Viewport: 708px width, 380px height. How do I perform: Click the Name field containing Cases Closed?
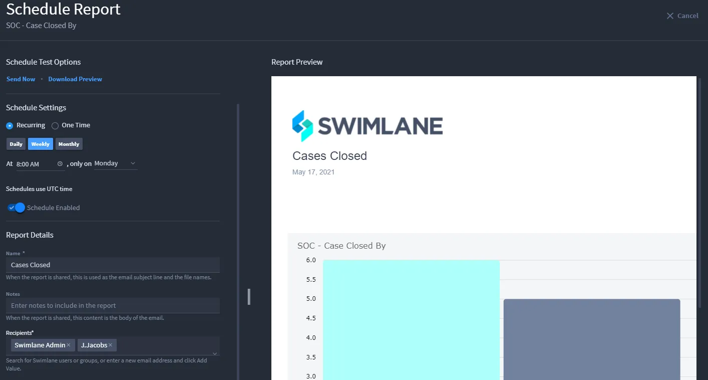(x=113, y=265)
